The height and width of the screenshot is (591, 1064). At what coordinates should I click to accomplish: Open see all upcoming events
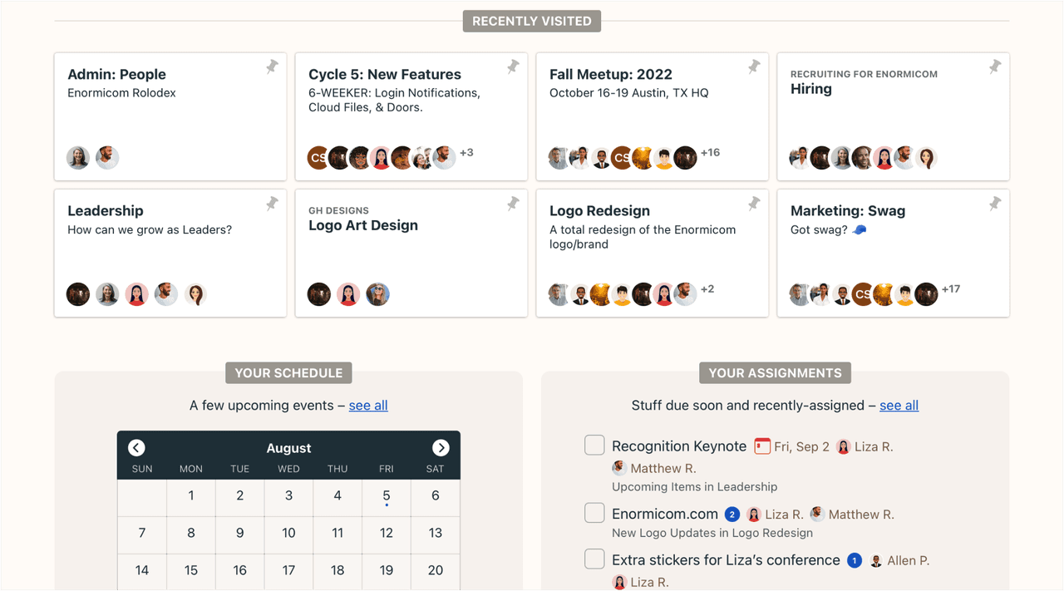click(x=368, y=405)
